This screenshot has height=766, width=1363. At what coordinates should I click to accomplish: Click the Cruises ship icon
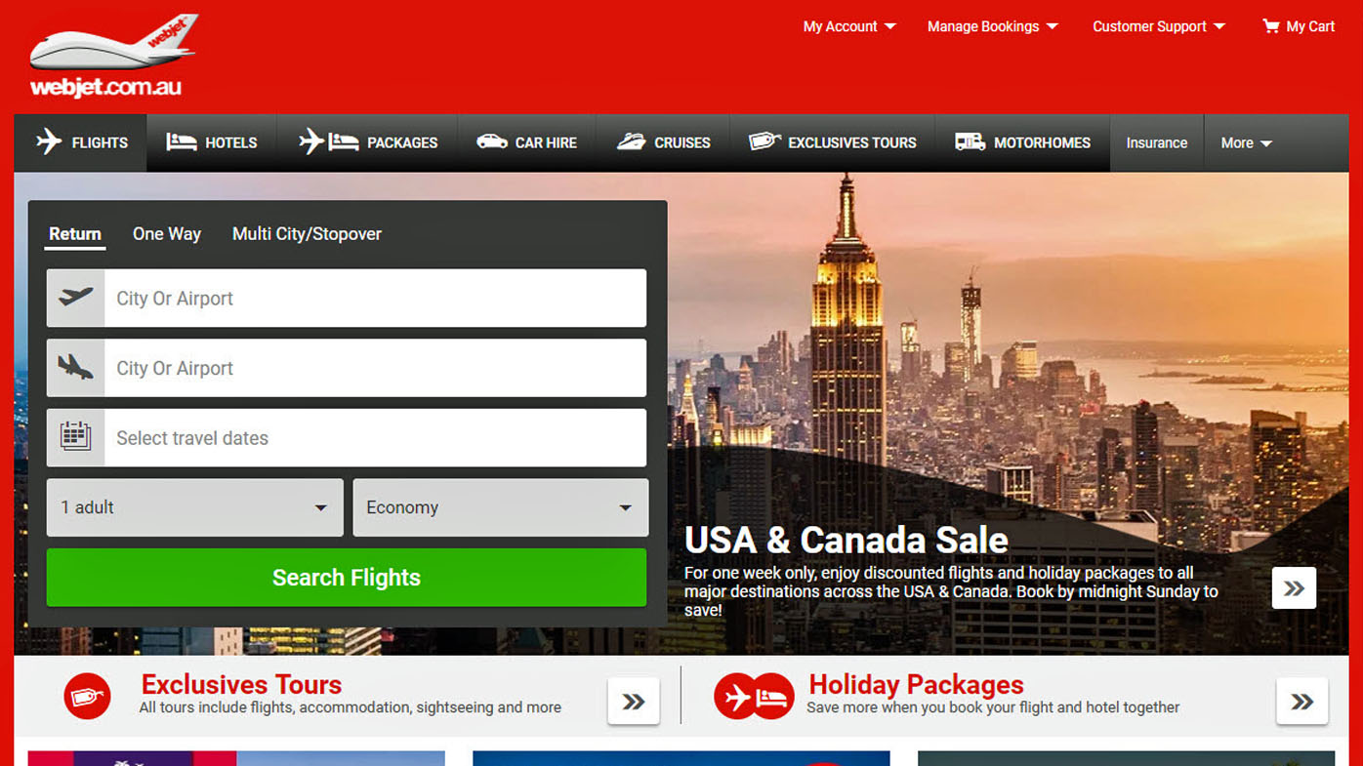pyautogui.click(x=631, y=142)
